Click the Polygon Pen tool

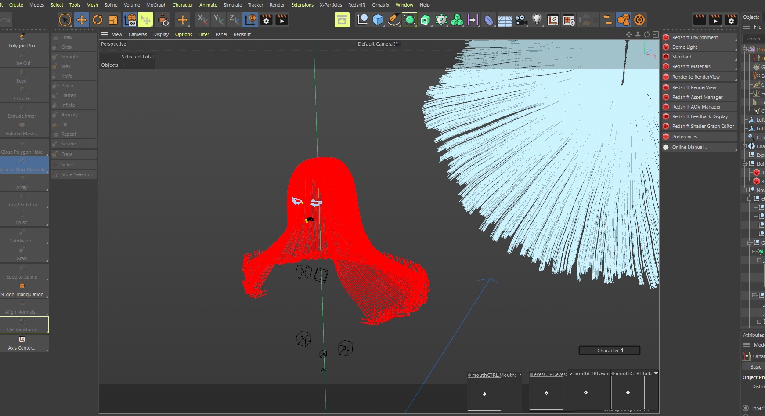click(x=22, y=41)
